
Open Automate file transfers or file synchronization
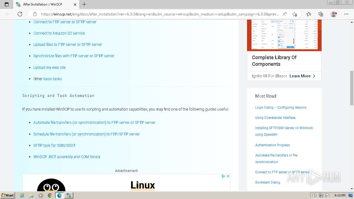click(276, 159)
